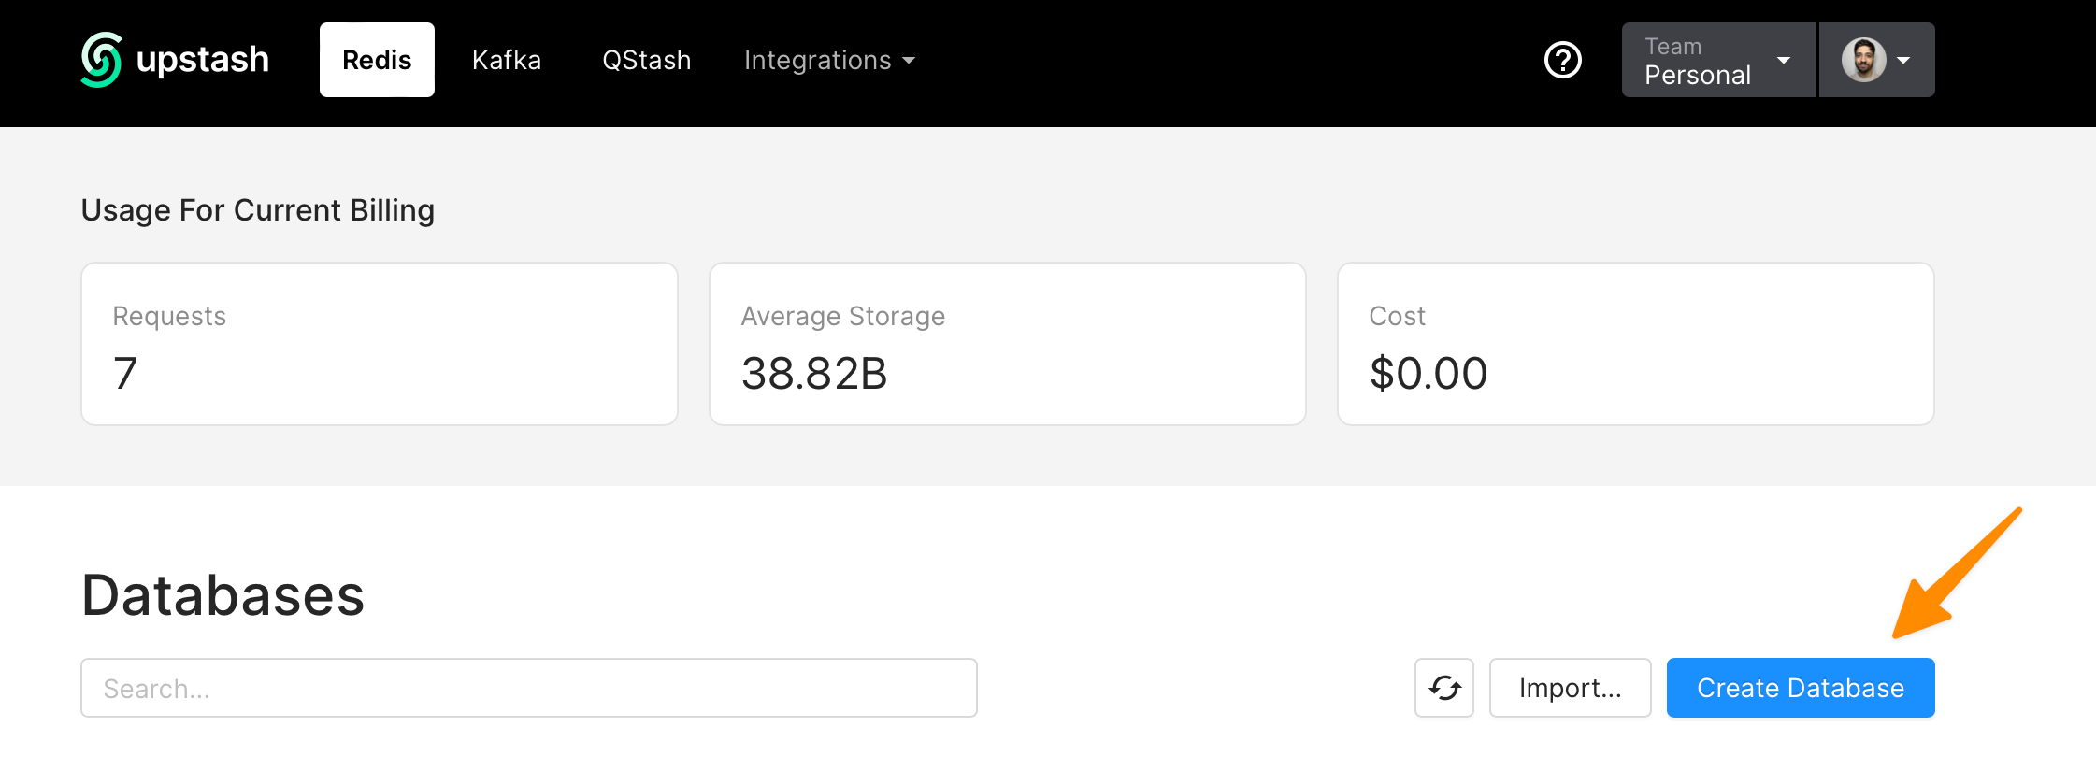Refresh the databases list
2096x770 pixels.
[1444, 688]
